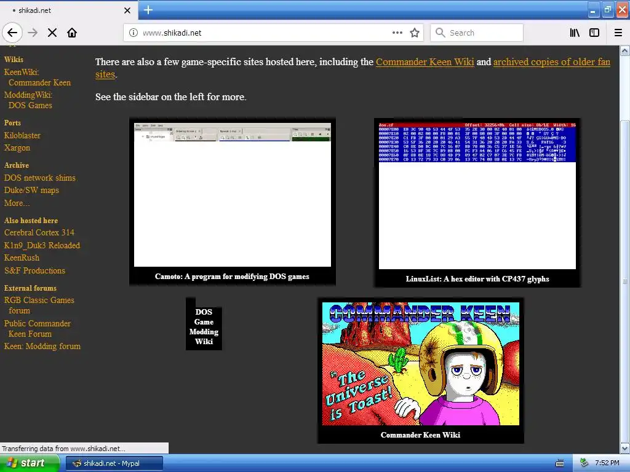This screenshot has height=472, width=630.
Task: Click the 7:52 PM system clock
Action: click(x=607, y=463)
